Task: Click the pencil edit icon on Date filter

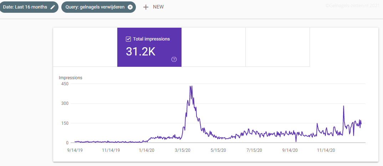Action: (x=53, y=7)
